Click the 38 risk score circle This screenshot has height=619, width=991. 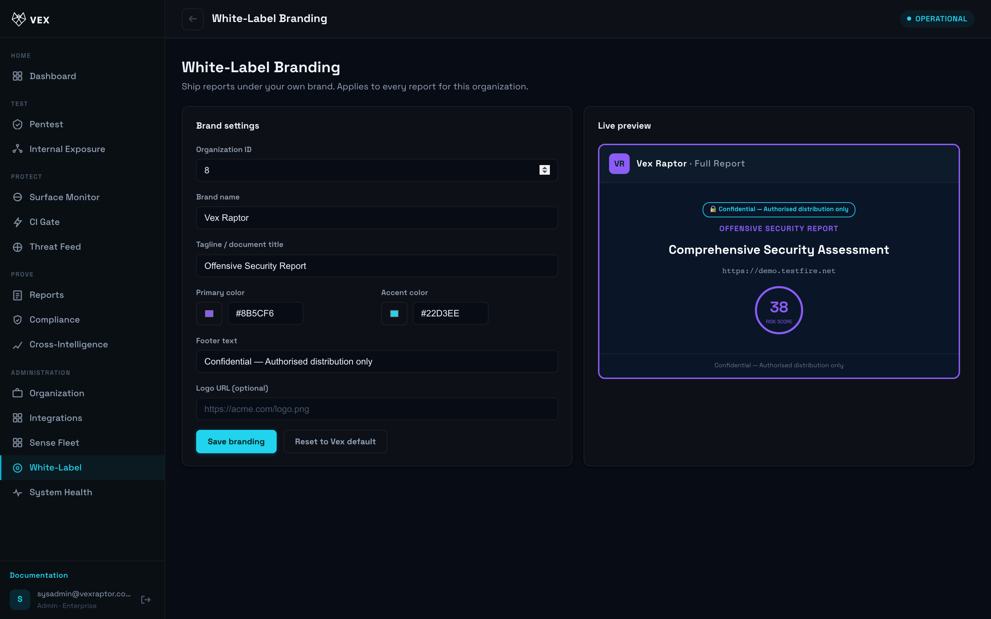click(x=778, y=310)
